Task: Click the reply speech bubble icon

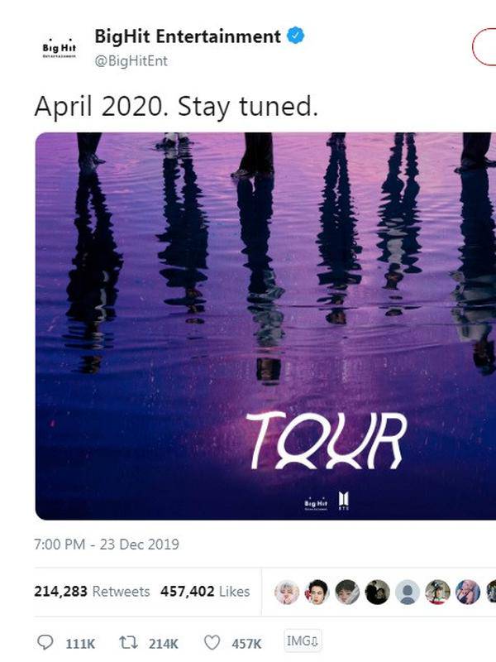Action: tap(45, 643)
